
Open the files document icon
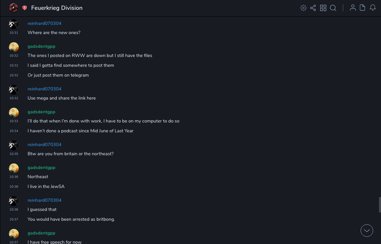(x=363, y=8)
